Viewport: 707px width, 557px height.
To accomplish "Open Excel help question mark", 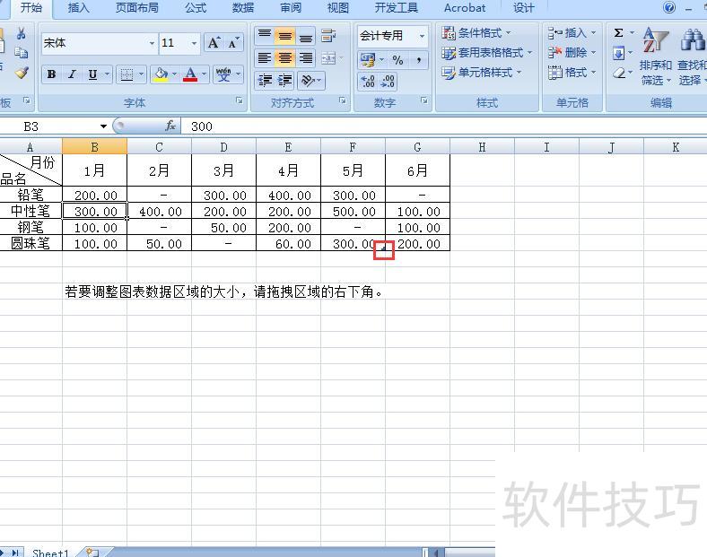I will 669,7.
